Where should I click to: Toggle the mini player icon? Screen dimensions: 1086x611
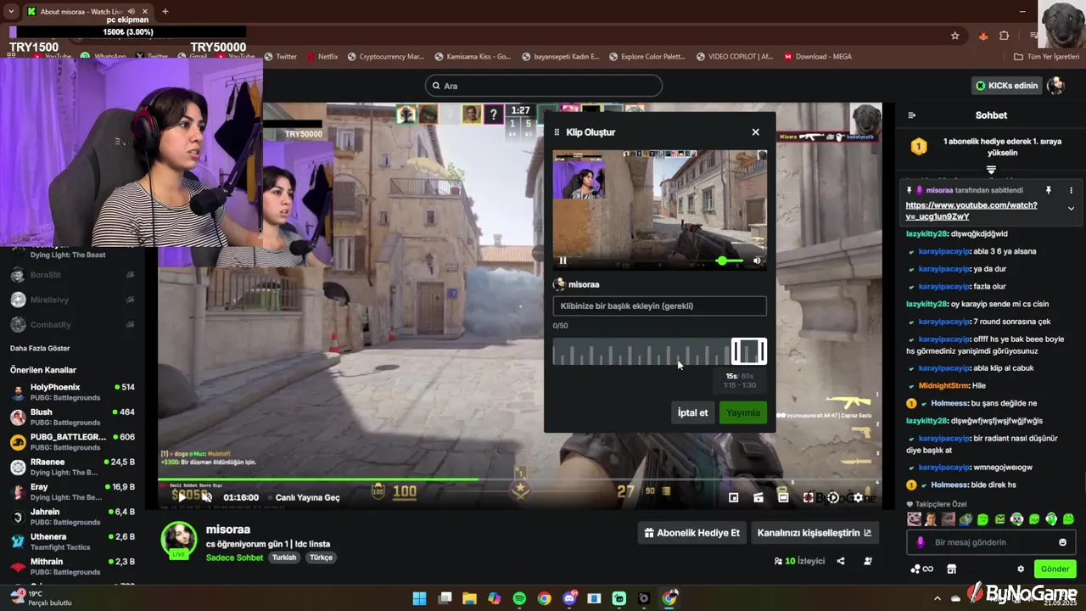point(734,498)
